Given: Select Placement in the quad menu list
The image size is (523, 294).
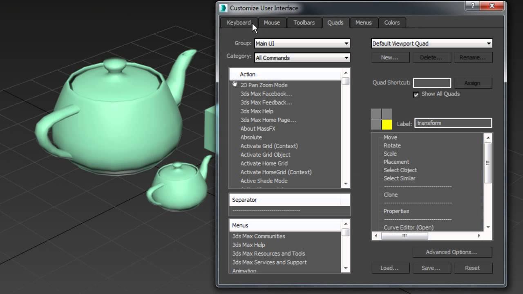Looking at the screenshot, I should (396, 162).
